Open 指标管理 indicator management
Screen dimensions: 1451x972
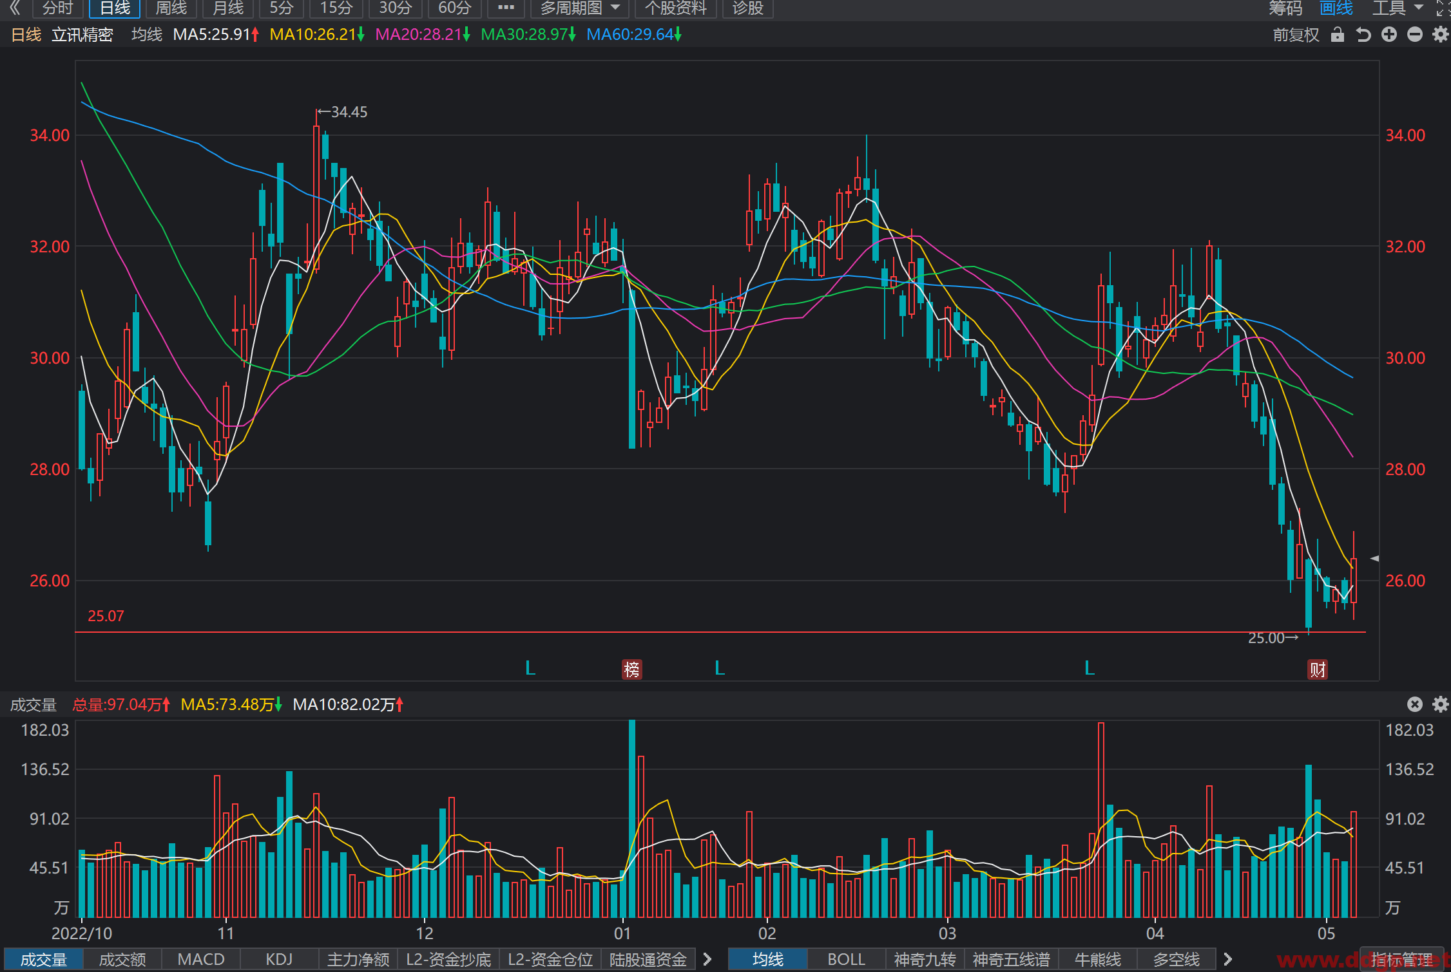1402,960
